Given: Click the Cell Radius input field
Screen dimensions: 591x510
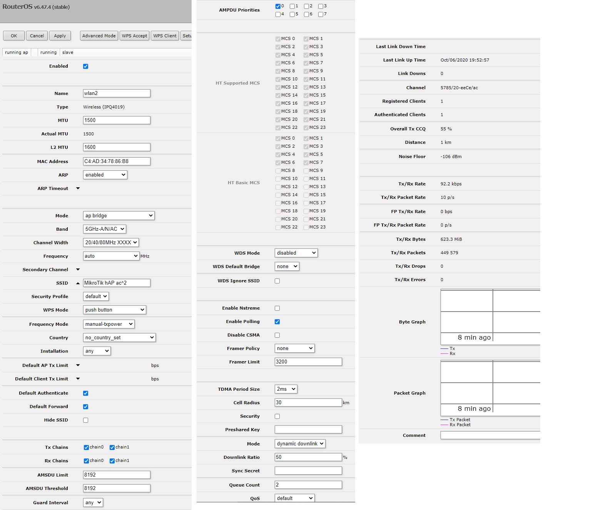Looking at the screenshot, I should [x=308, y=403].
